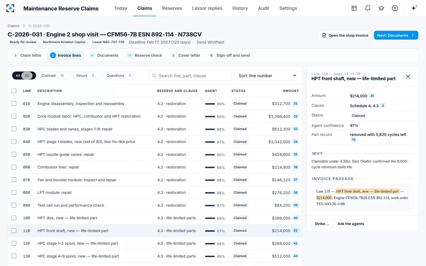Open part record reference badge 13
426x266 pixels.
point(354,140)
